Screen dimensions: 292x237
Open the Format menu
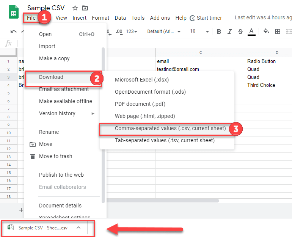coord(100,18)
